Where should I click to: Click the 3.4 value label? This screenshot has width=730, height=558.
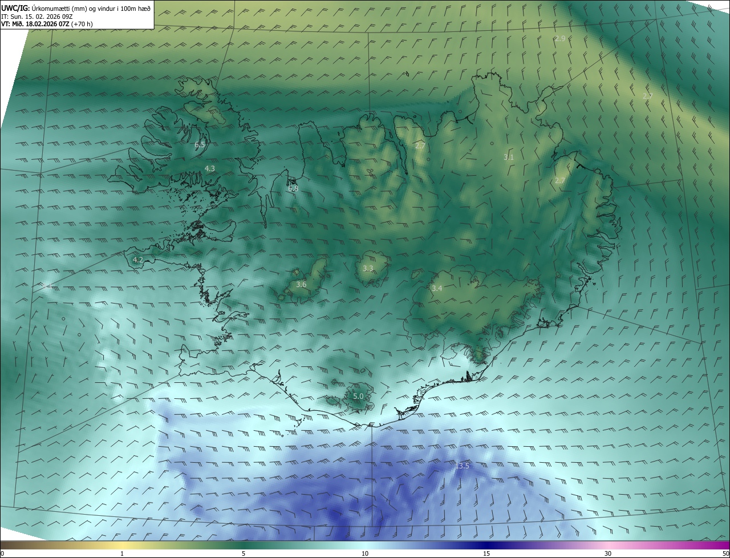(x=437, y=289)
